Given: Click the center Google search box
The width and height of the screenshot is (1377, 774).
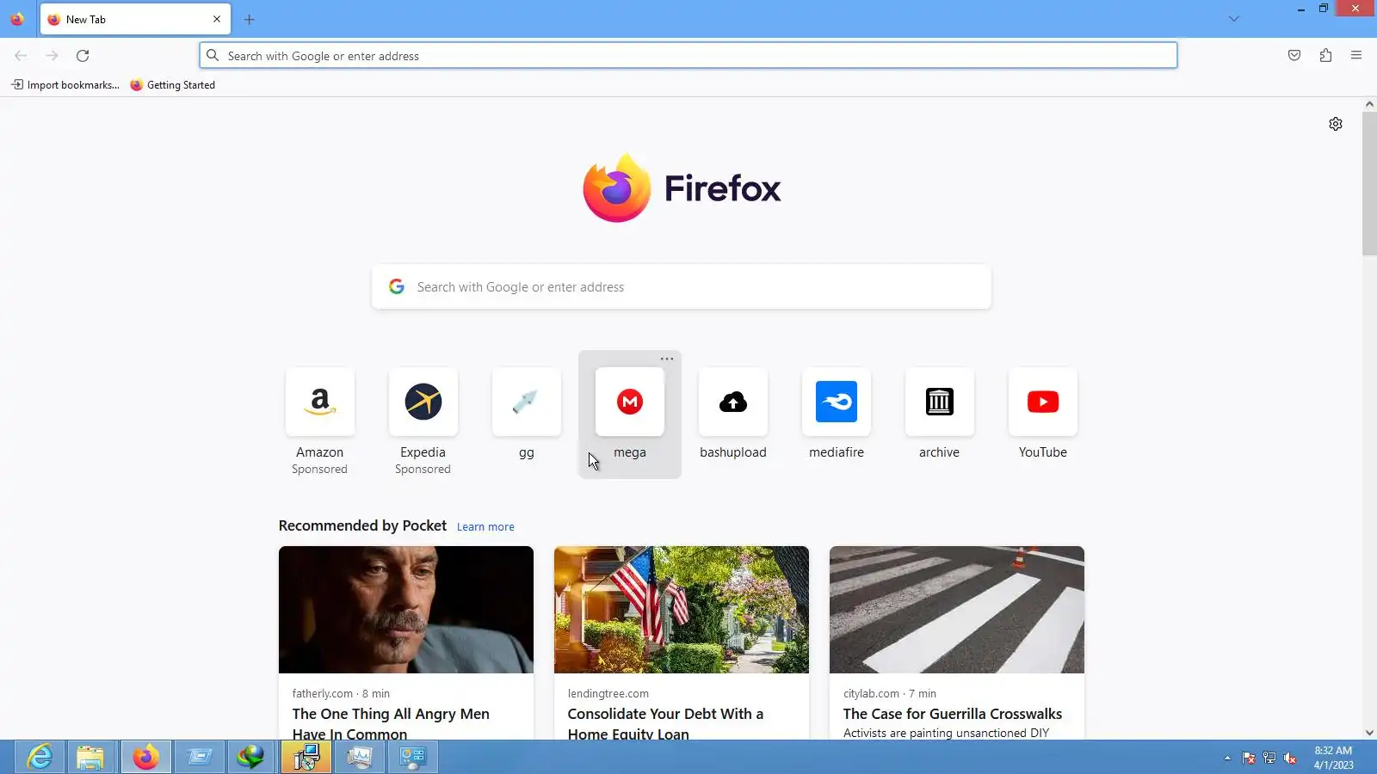Looking at the screenshot, I should click(x=682, y=287).
